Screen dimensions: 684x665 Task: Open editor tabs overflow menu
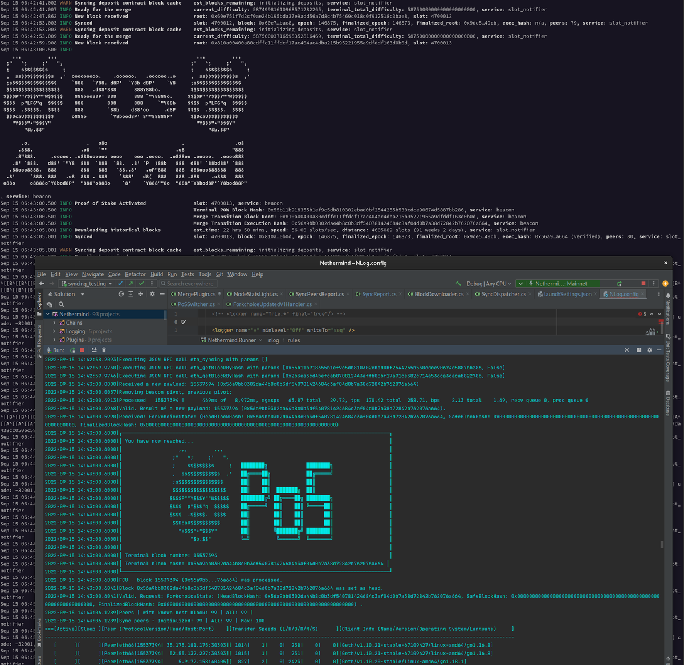[659, 295]
